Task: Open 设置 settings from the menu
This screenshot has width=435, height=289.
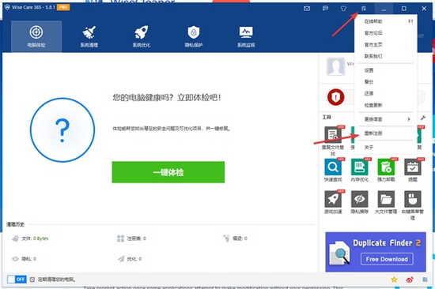Action: [x=386, y=70]
